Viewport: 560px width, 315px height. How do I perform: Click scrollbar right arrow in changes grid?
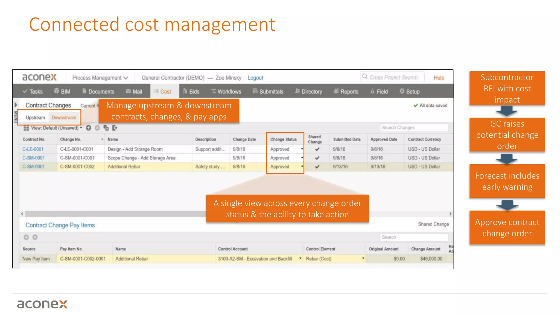pyautogui.click(x=450, y=214)
